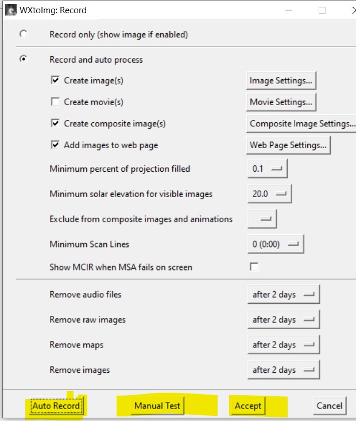Open Image Settings dialog
Image resolution: width=356 pixels, height=421 pixels.
click(x=281, y=80)
